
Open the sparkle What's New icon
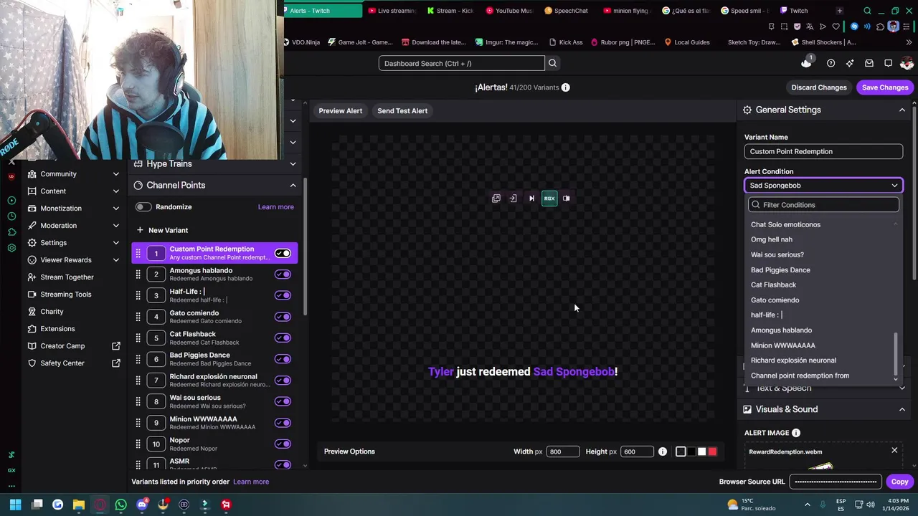[x=850, y=63]
